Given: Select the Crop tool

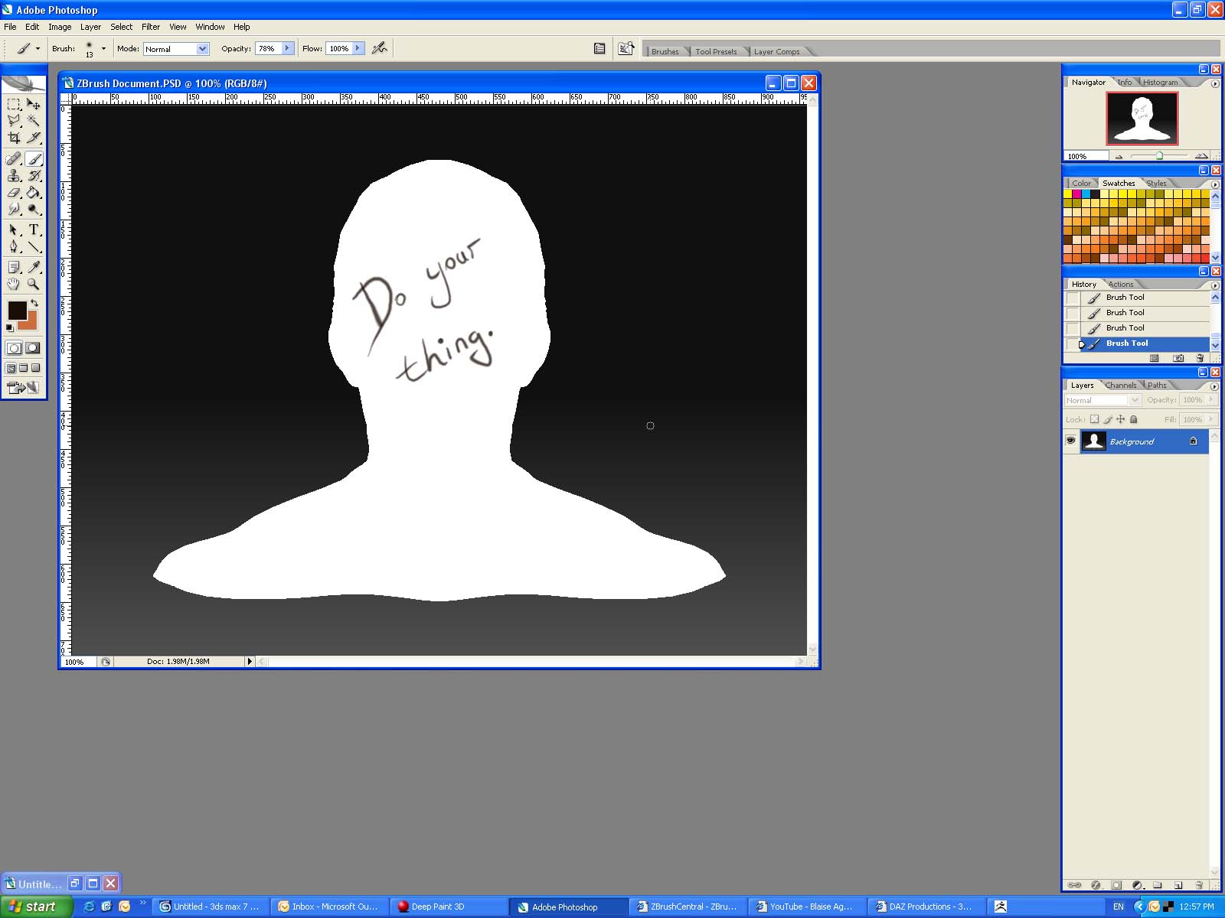Looking at the screenshot, I should (14, 138).
